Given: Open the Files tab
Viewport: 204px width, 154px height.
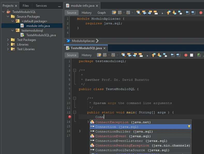Looking at the screenshot, I should tap(26, 6).
